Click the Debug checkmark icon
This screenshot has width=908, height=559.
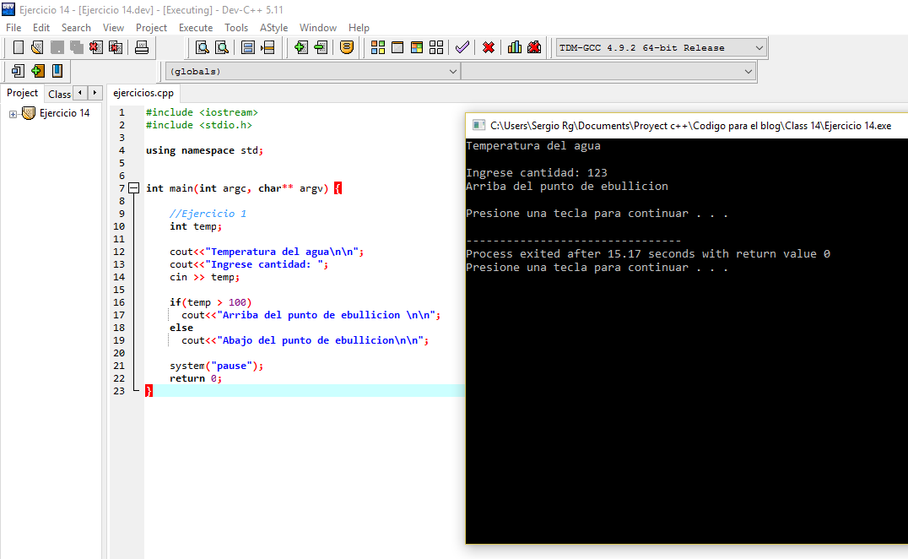pos(462,47)
